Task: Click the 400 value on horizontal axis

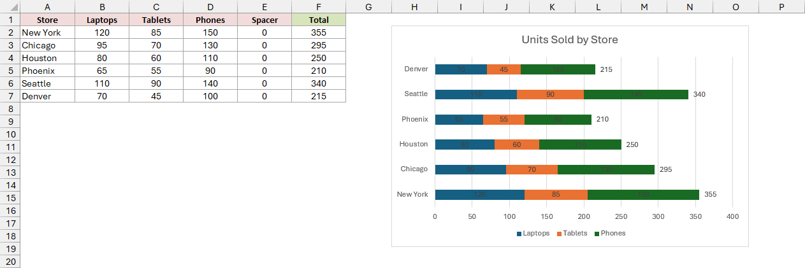Action: click(x=732, y=217)
